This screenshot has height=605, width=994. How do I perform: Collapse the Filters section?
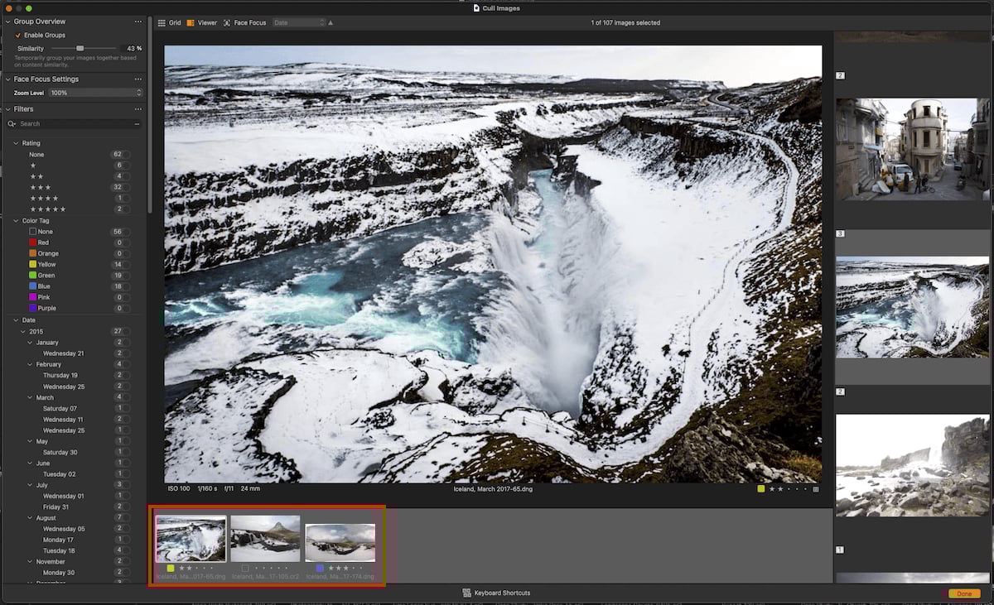pos(8,108)
